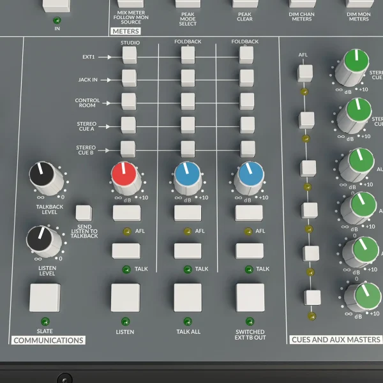Activate Talk to the Studio
This screenshot has width=383, height=383.
point(126,251)
